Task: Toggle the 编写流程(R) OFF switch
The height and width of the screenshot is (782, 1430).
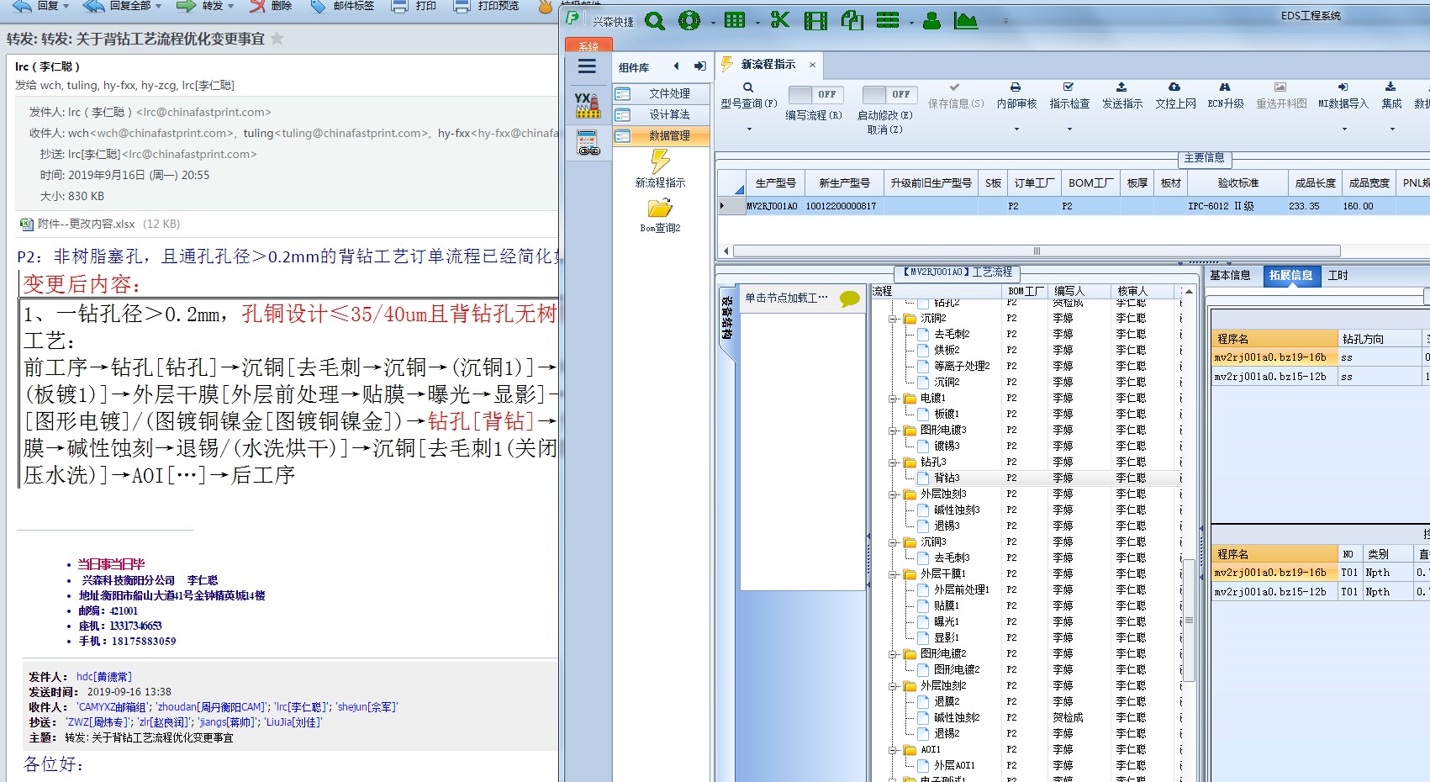Action: tap(815, 94)
